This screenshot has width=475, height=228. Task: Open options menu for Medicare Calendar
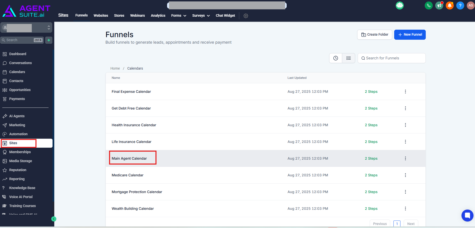405,175
